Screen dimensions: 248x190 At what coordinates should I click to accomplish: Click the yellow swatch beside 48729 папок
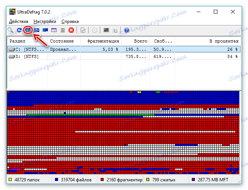click(10, 179)
